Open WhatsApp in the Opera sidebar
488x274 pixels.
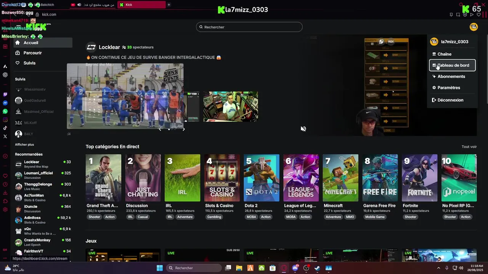(x=5, y=112)
